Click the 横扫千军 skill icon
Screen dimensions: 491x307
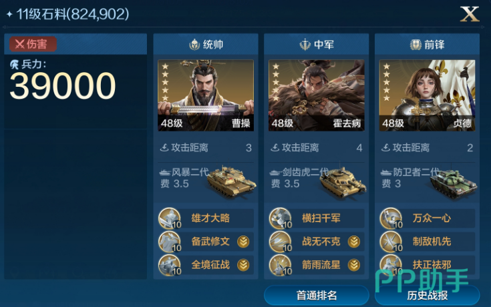pos(281,218)
